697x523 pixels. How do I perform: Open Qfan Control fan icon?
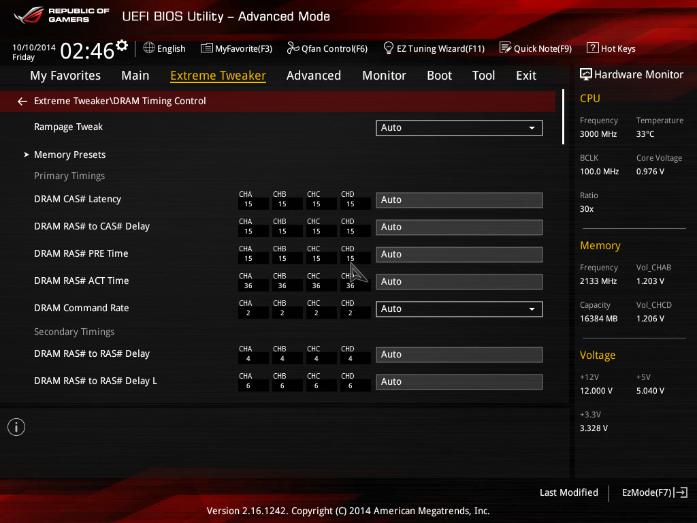tap(293, 48)
